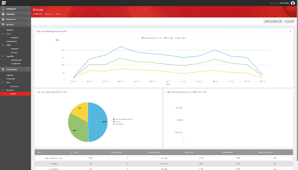The height and width of the screenshot is (170, 298).
Task: Open the date range dropdown
Action: click(273, 21)
